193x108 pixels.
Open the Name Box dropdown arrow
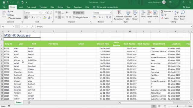(x=14, y=27)
